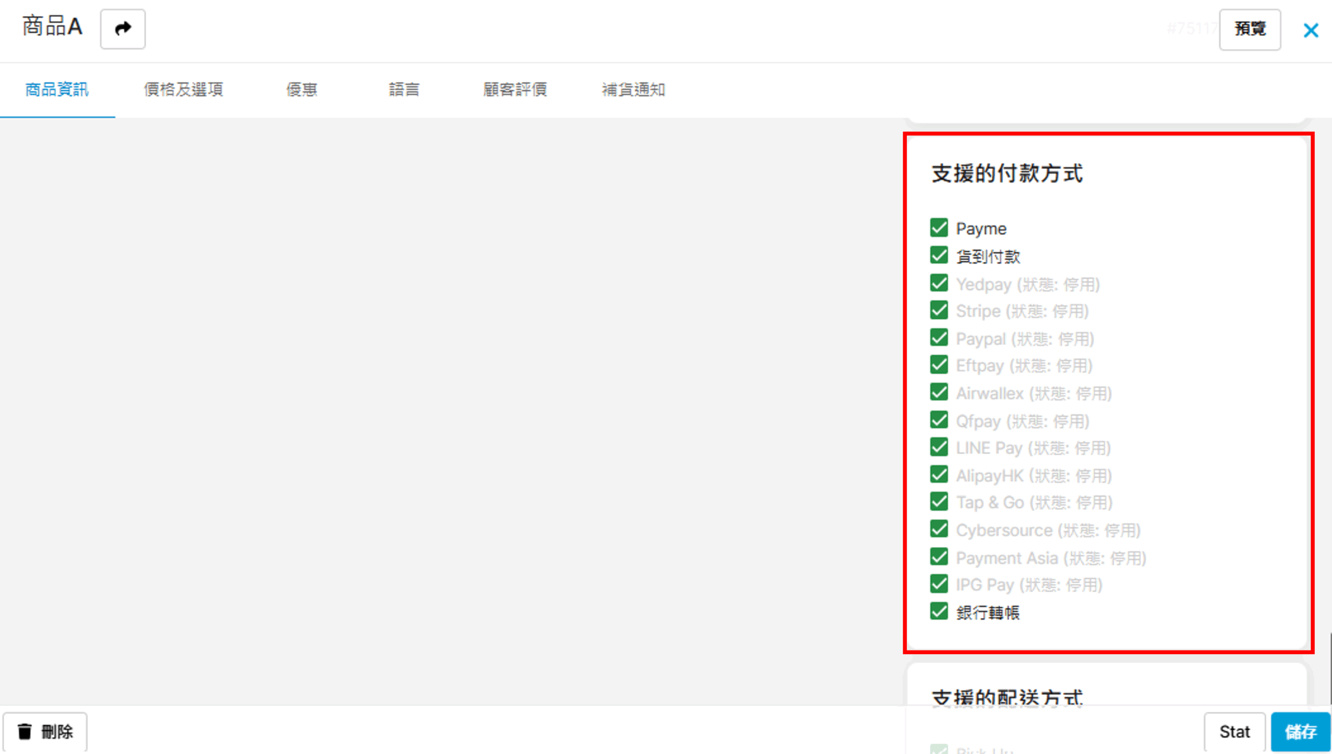Toggle the Paypal checkbox
The width and height of the screenshot is (1332, 754).
pyautogui.click(x=939, y=338)
